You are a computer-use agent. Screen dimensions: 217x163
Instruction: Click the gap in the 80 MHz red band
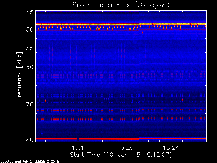[78, 139]
